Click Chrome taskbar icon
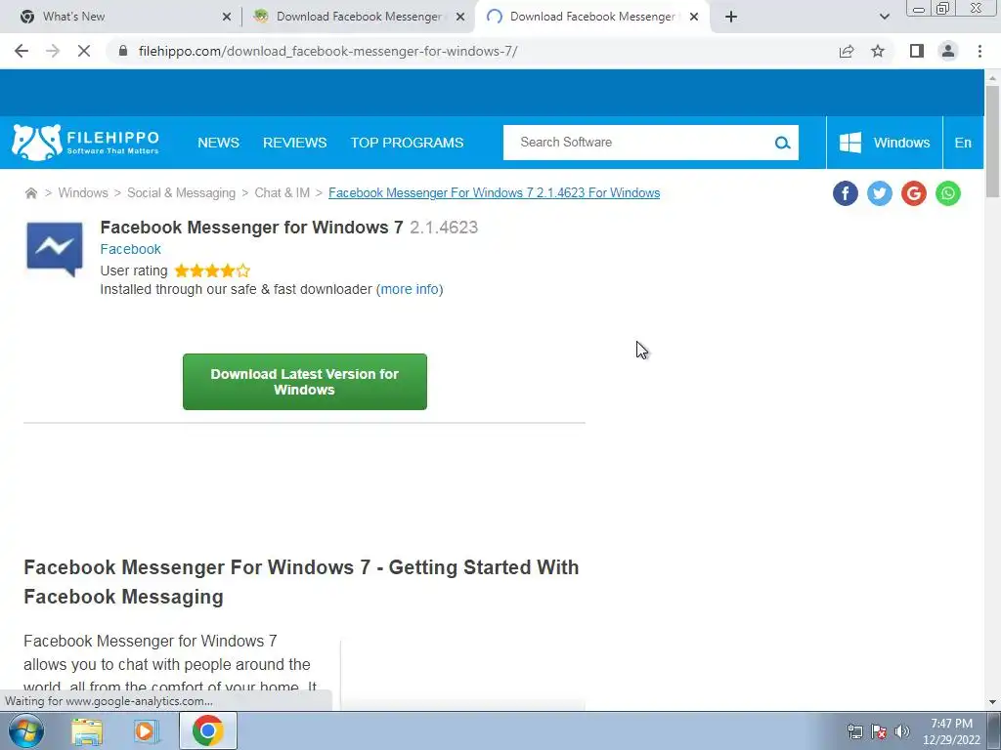 click(x=207, y=730)
